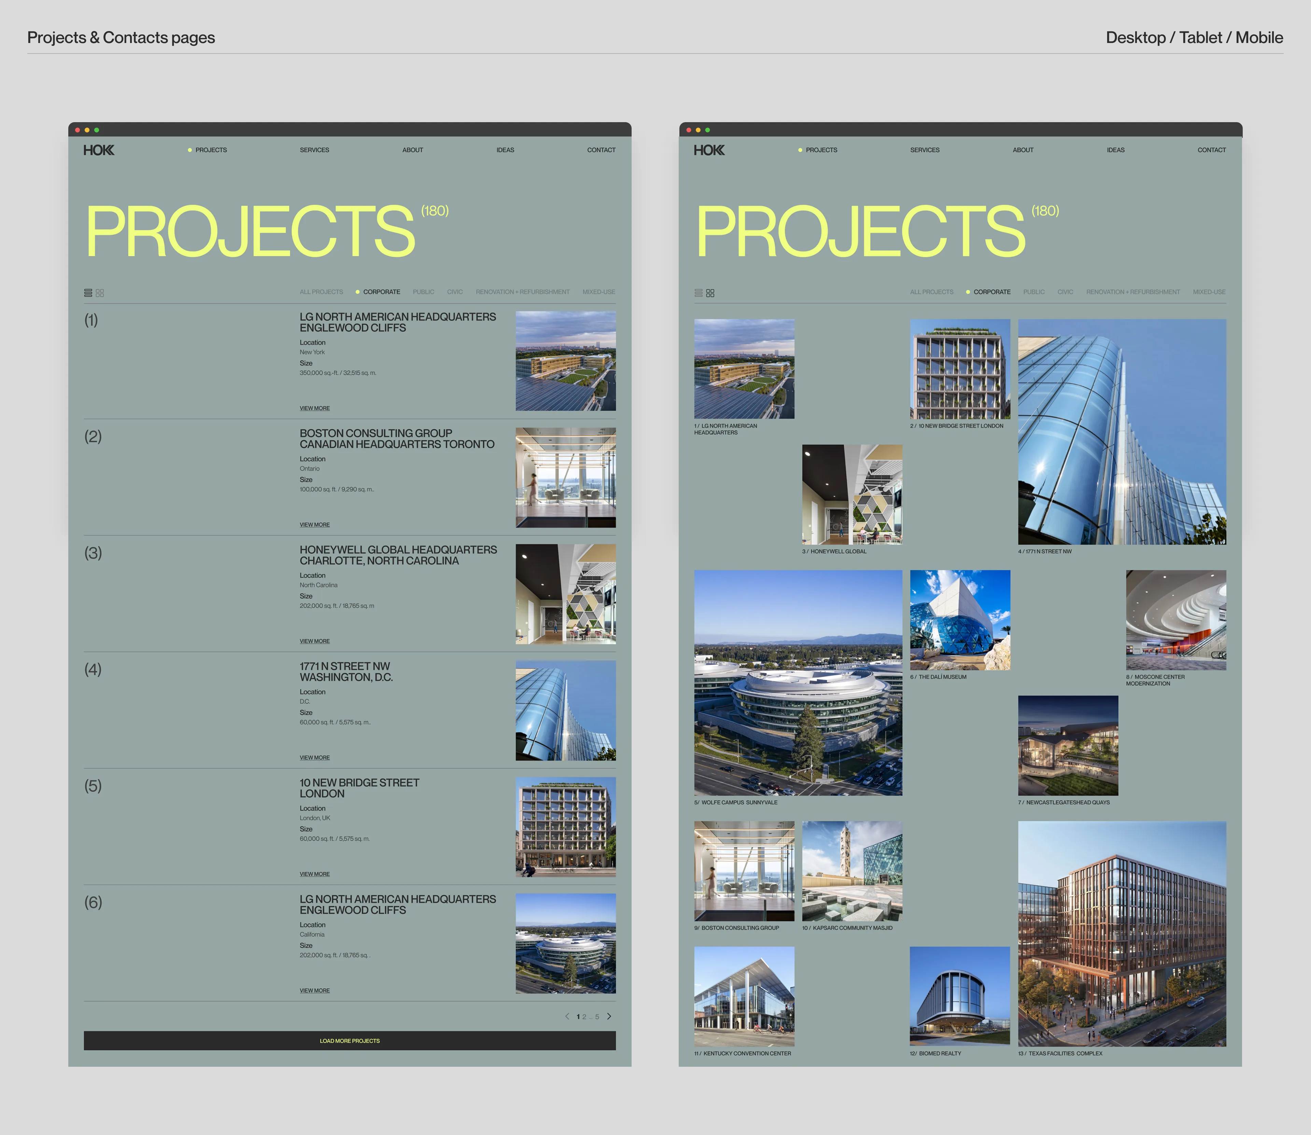This screenshot has width=1311, height=1135.
Task: Filter by Civic in the right window
Action: point(1065,292)
